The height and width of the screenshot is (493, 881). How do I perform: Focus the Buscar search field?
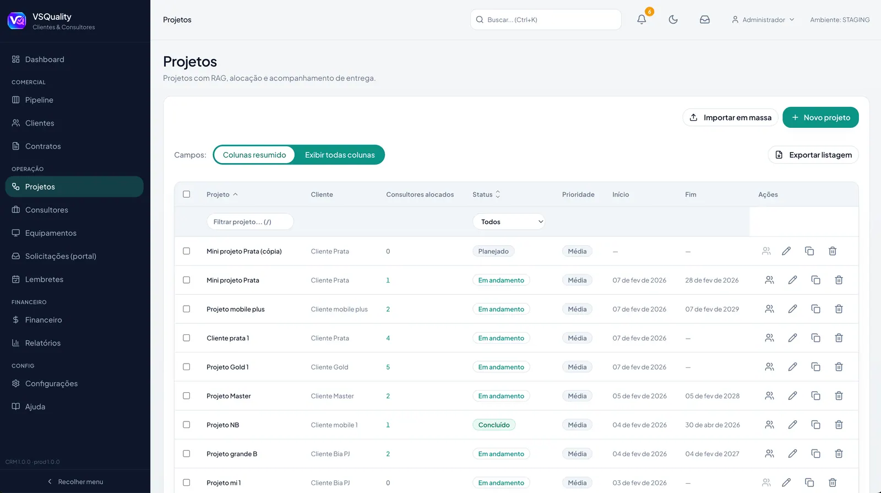pyautogui.click(x=546, y=20)
